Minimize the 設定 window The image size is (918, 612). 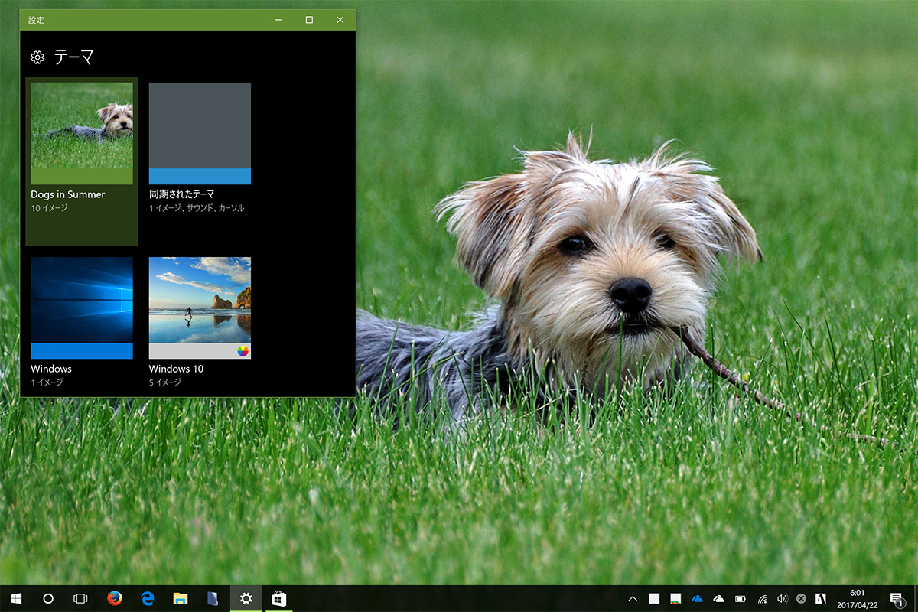[x=279, y=20]
